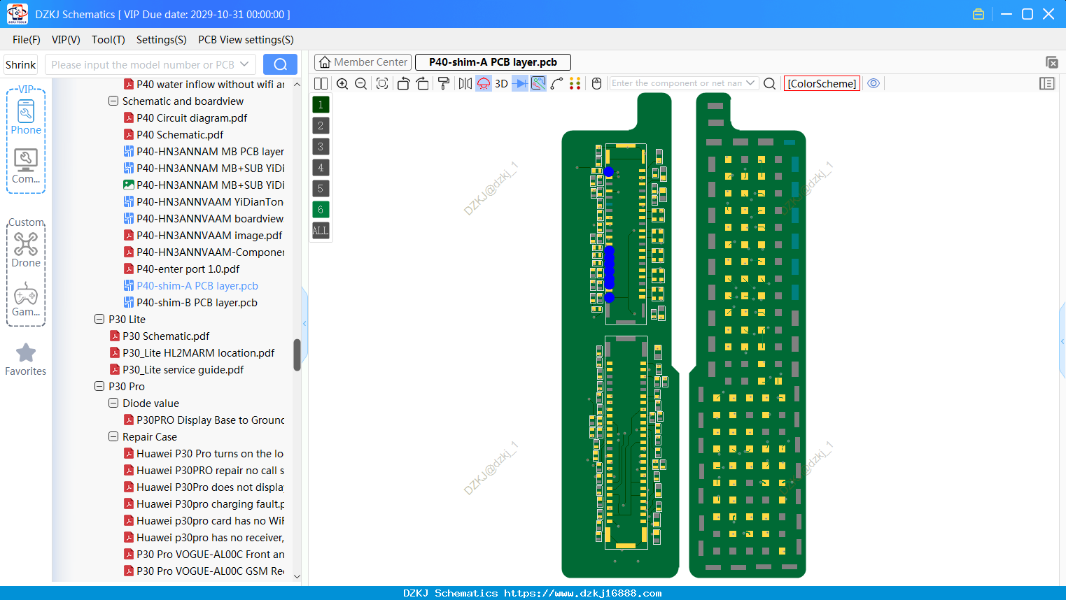Collapse the Diode value folder
1066x600 pixels.
pos(113,403)
